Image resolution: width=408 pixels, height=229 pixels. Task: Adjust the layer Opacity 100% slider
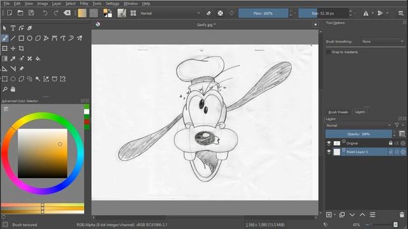(x=358, y=134)
